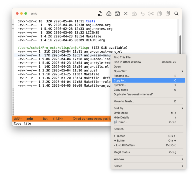
Task: Click the anju-utils.el file entry
Action: point(96,67)
